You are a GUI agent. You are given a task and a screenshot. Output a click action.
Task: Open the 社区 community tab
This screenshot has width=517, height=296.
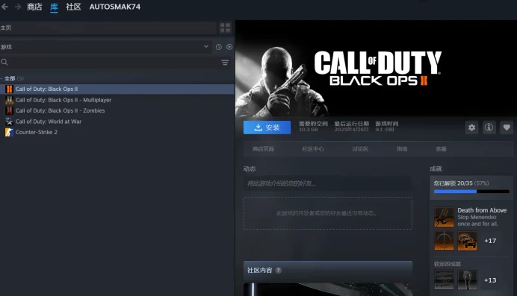pyautogui.click(x=73, y=7)
